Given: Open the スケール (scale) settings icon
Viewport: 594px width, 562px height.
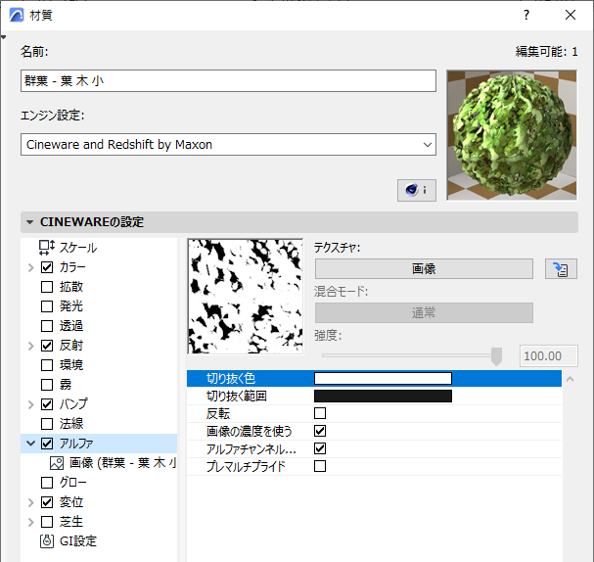Looking at the screenshot, I should pos(47,248).
